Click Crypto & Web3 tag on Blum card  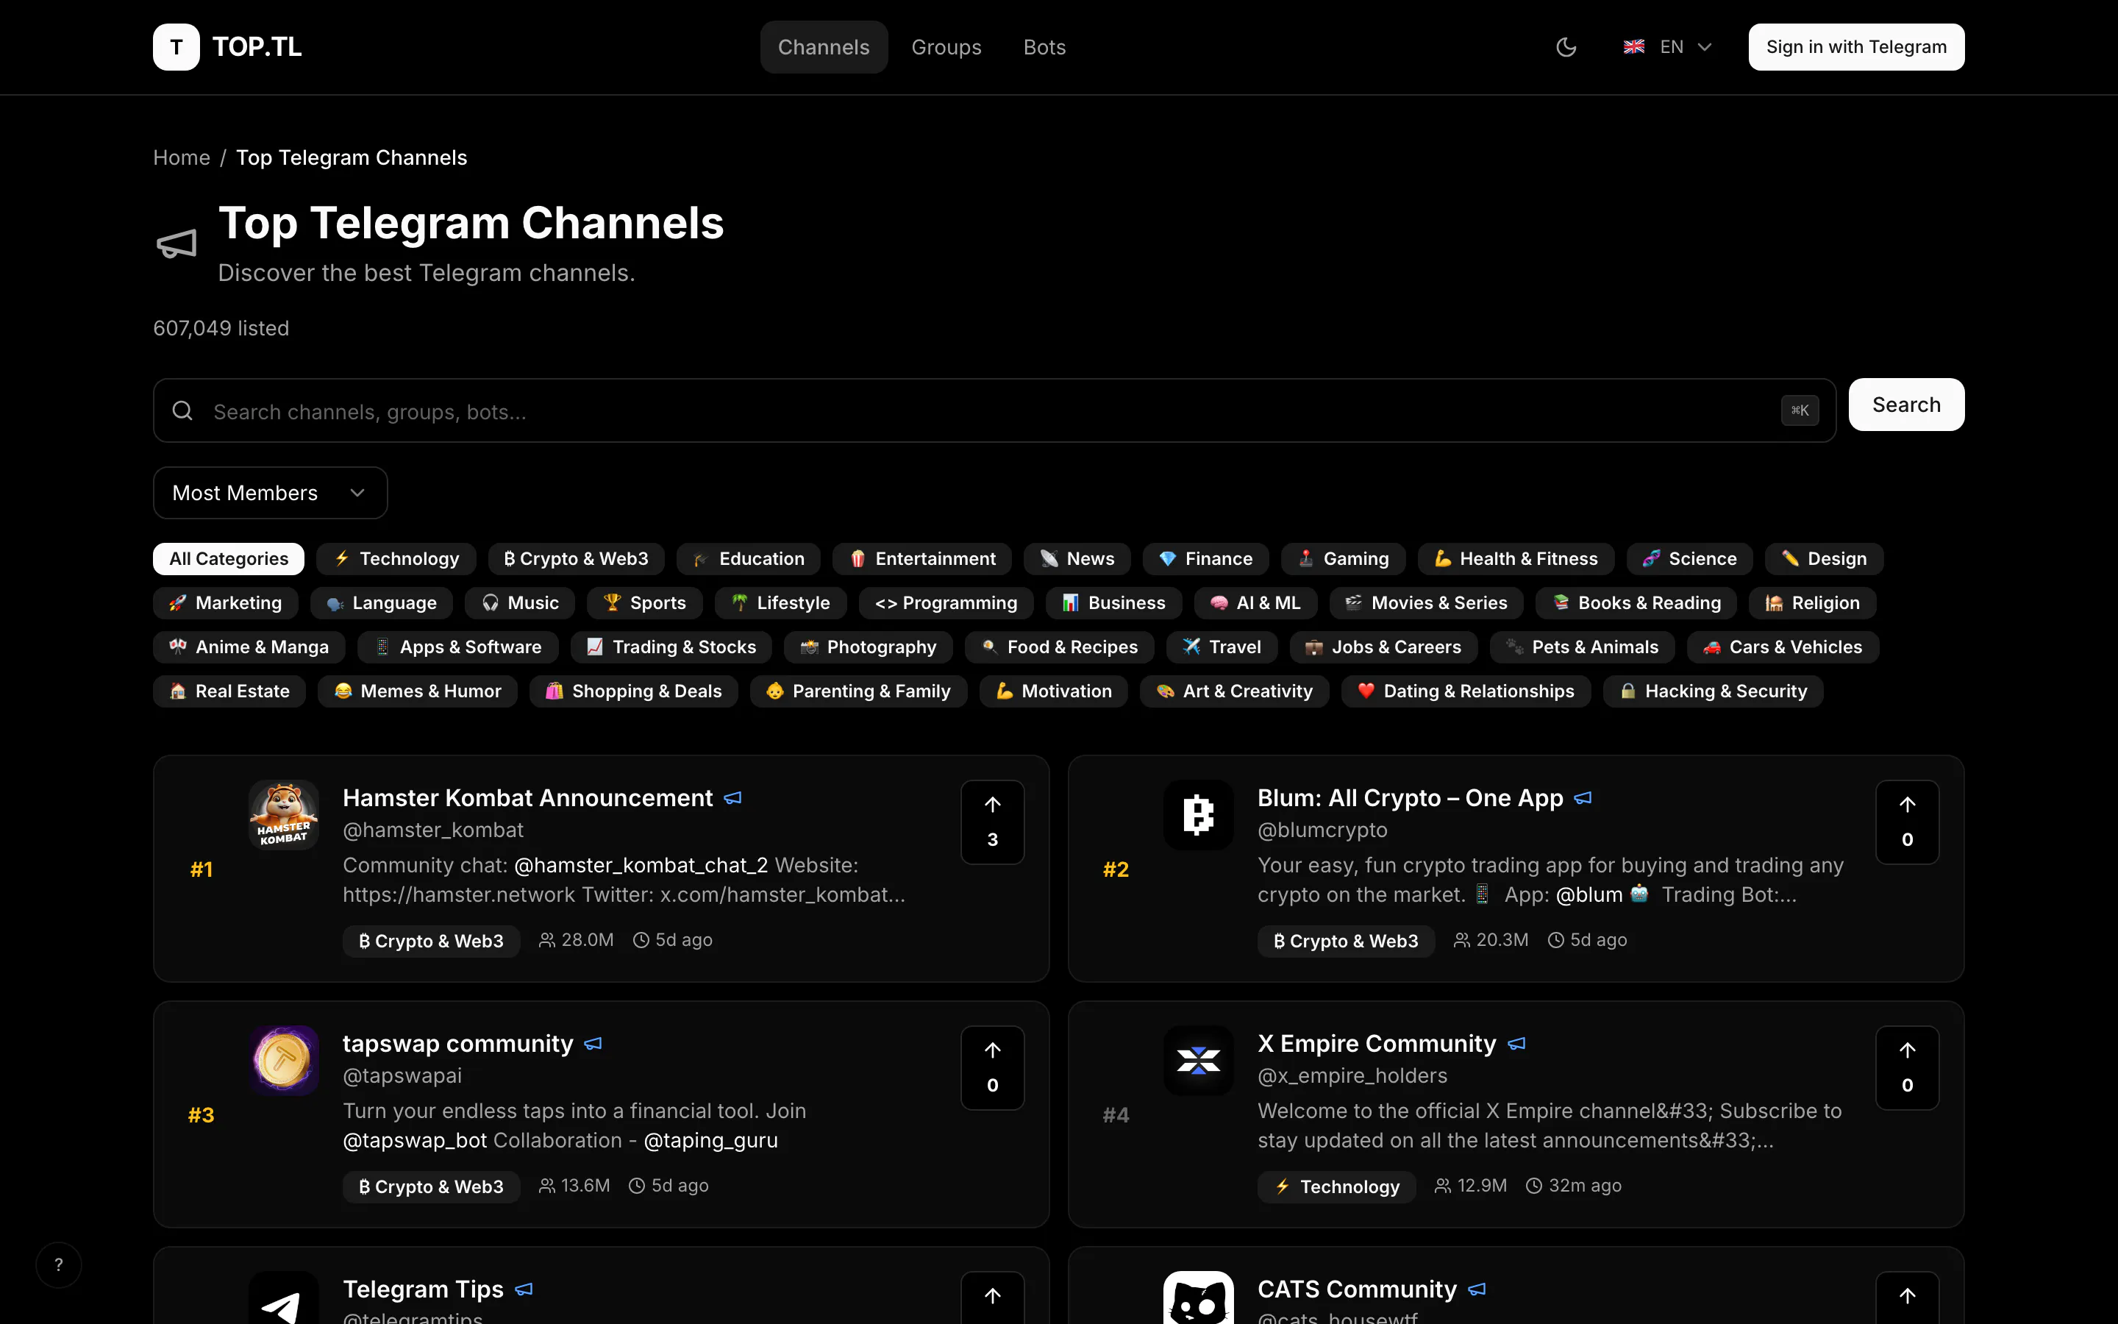tap(1346, 942)
